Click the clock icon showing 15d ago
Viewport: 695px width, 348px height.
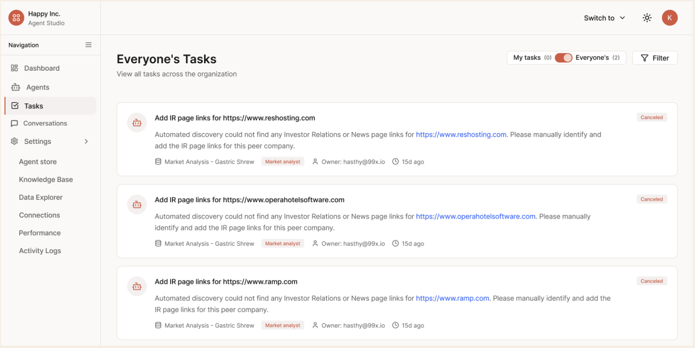pos(395,161)
